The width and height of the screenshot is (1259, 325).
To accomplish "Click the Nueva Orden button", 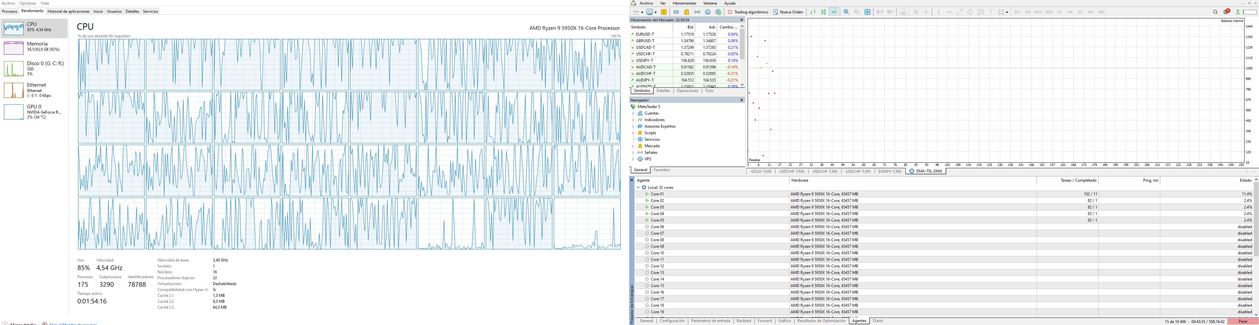I will click(x=788, y=12).
